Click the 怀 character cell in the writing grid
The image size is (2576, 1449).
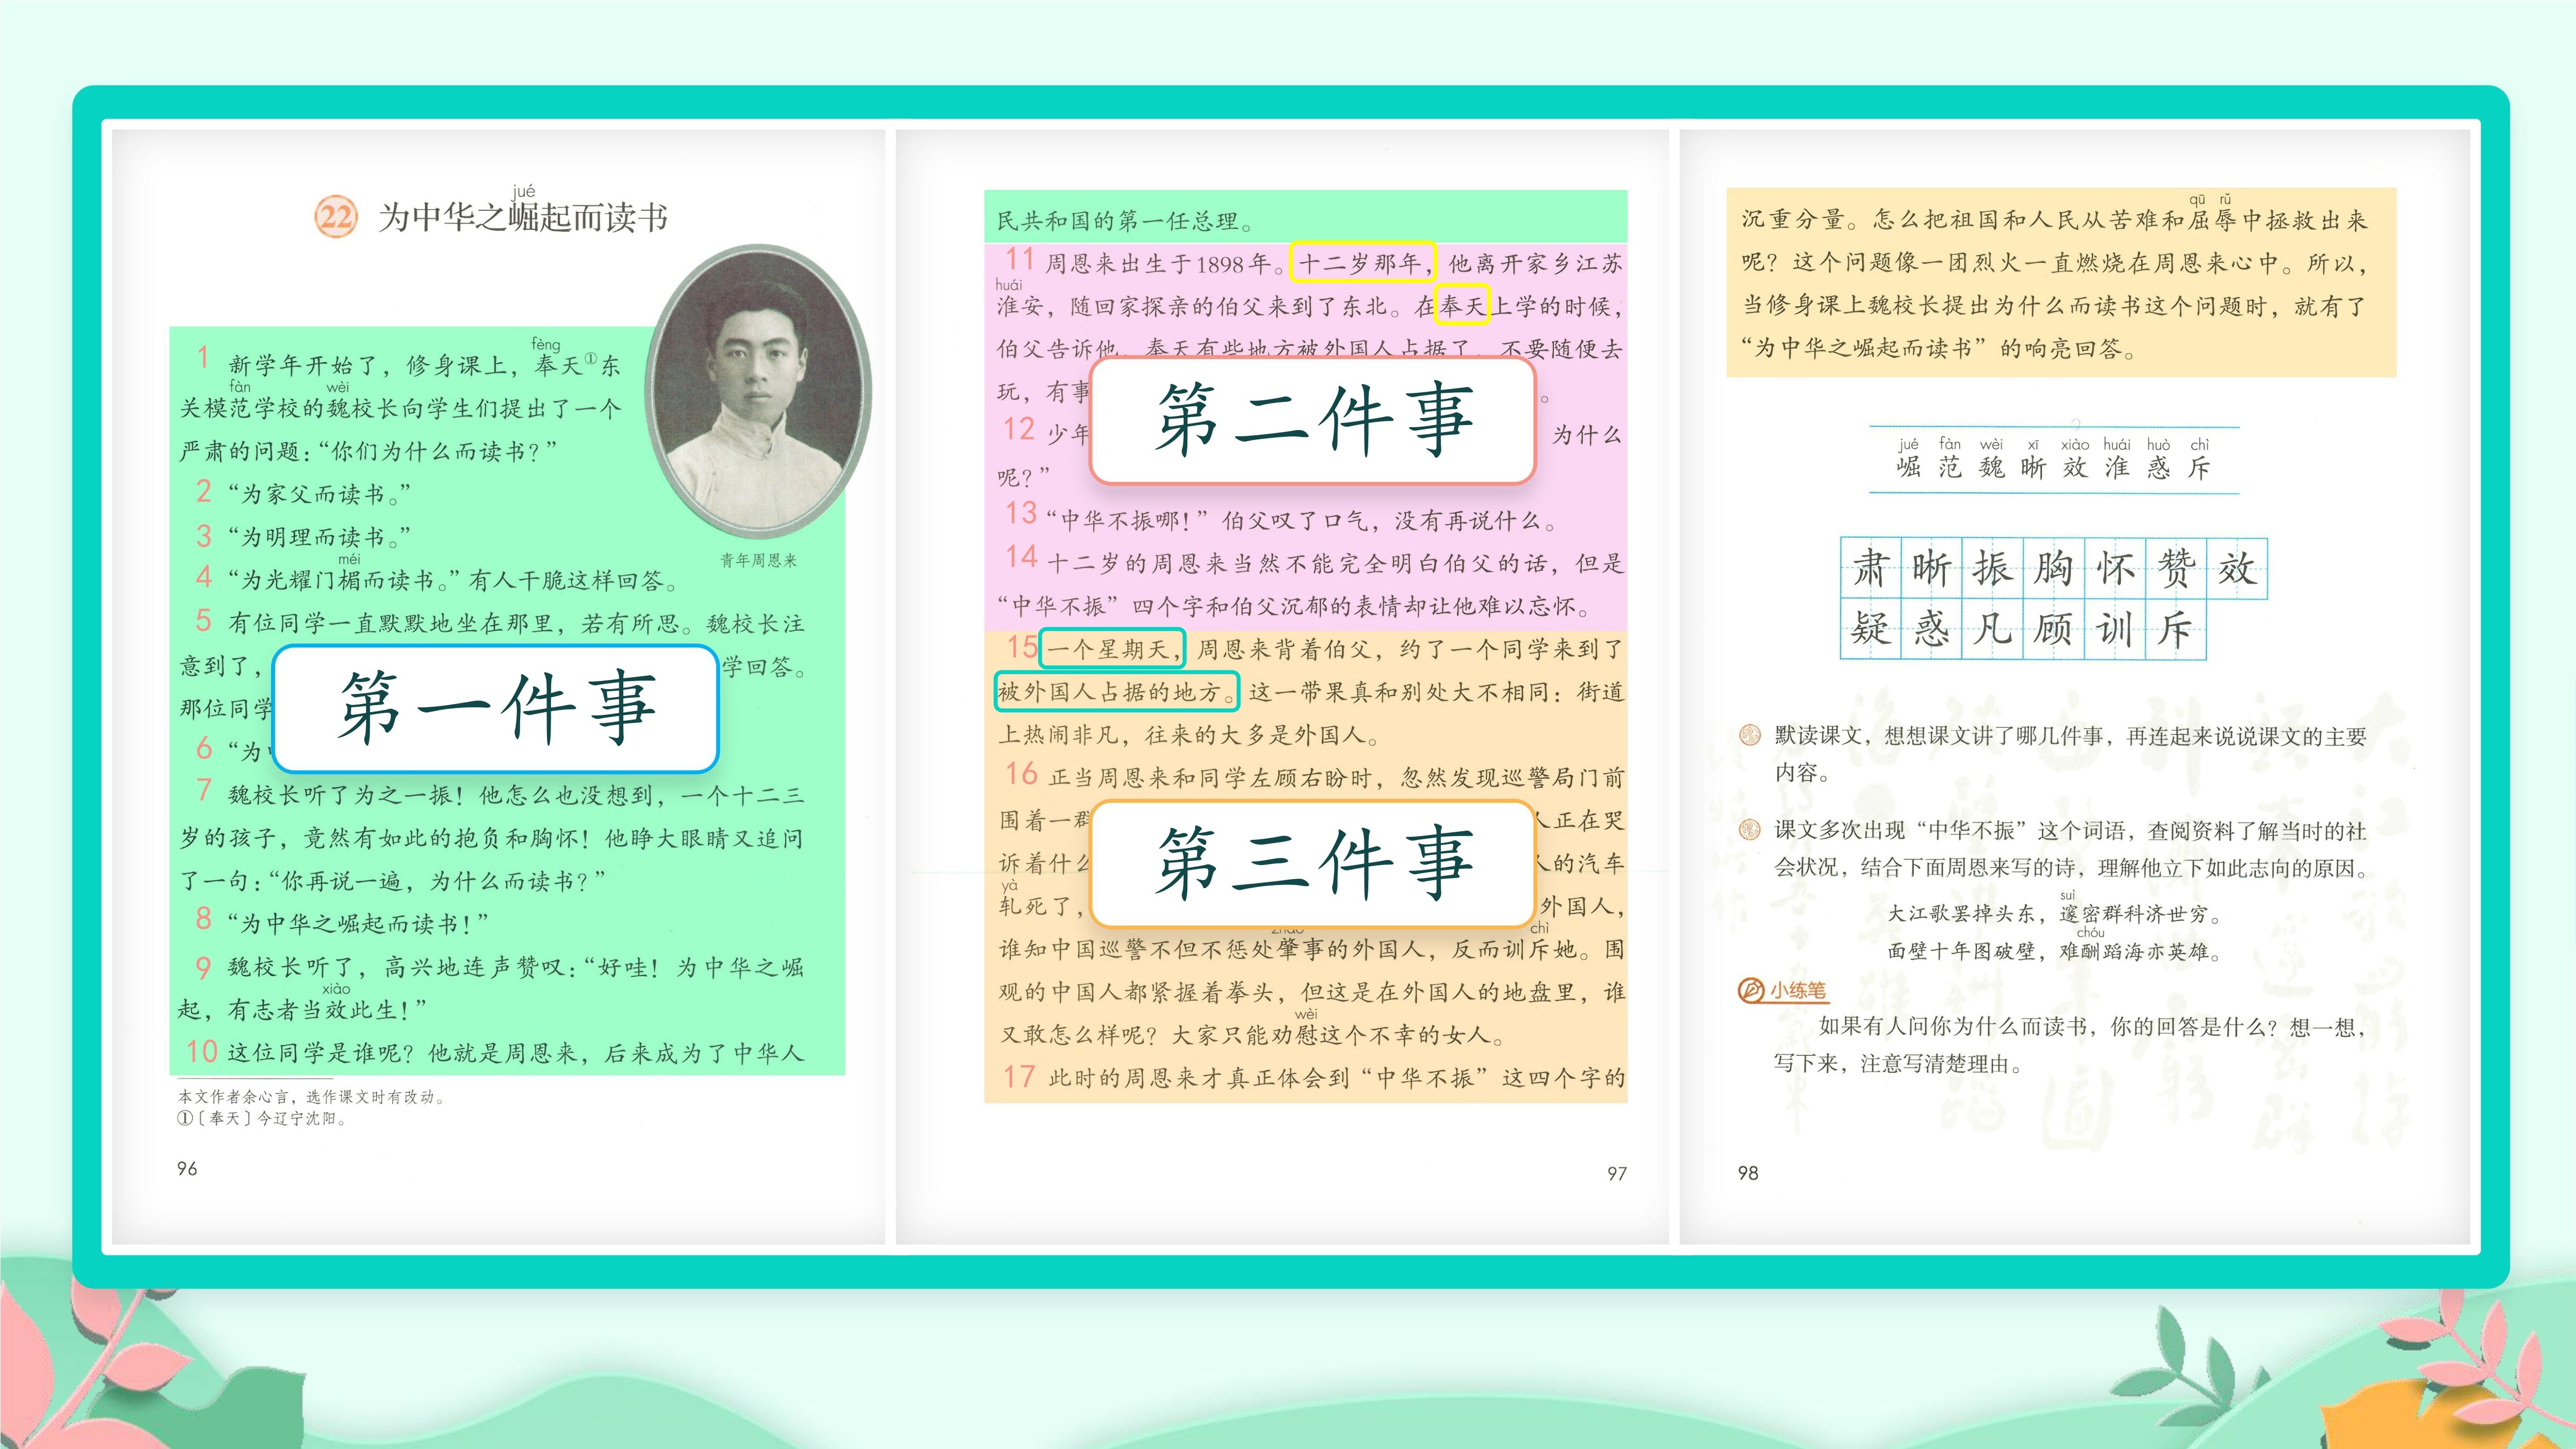point(2115,568)
